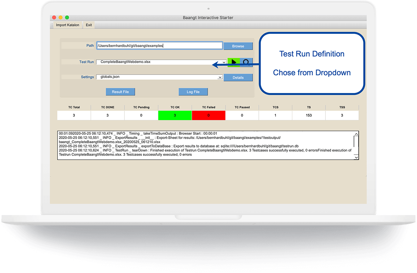Click the Exit menu item
The width and height of the screenshot is (417, 273).
coord(89,25)
